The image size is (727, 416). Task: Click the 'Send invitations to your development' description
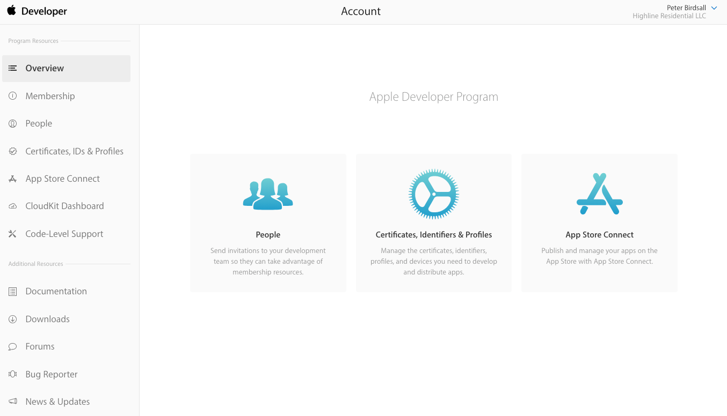click(x=268, y=262)
